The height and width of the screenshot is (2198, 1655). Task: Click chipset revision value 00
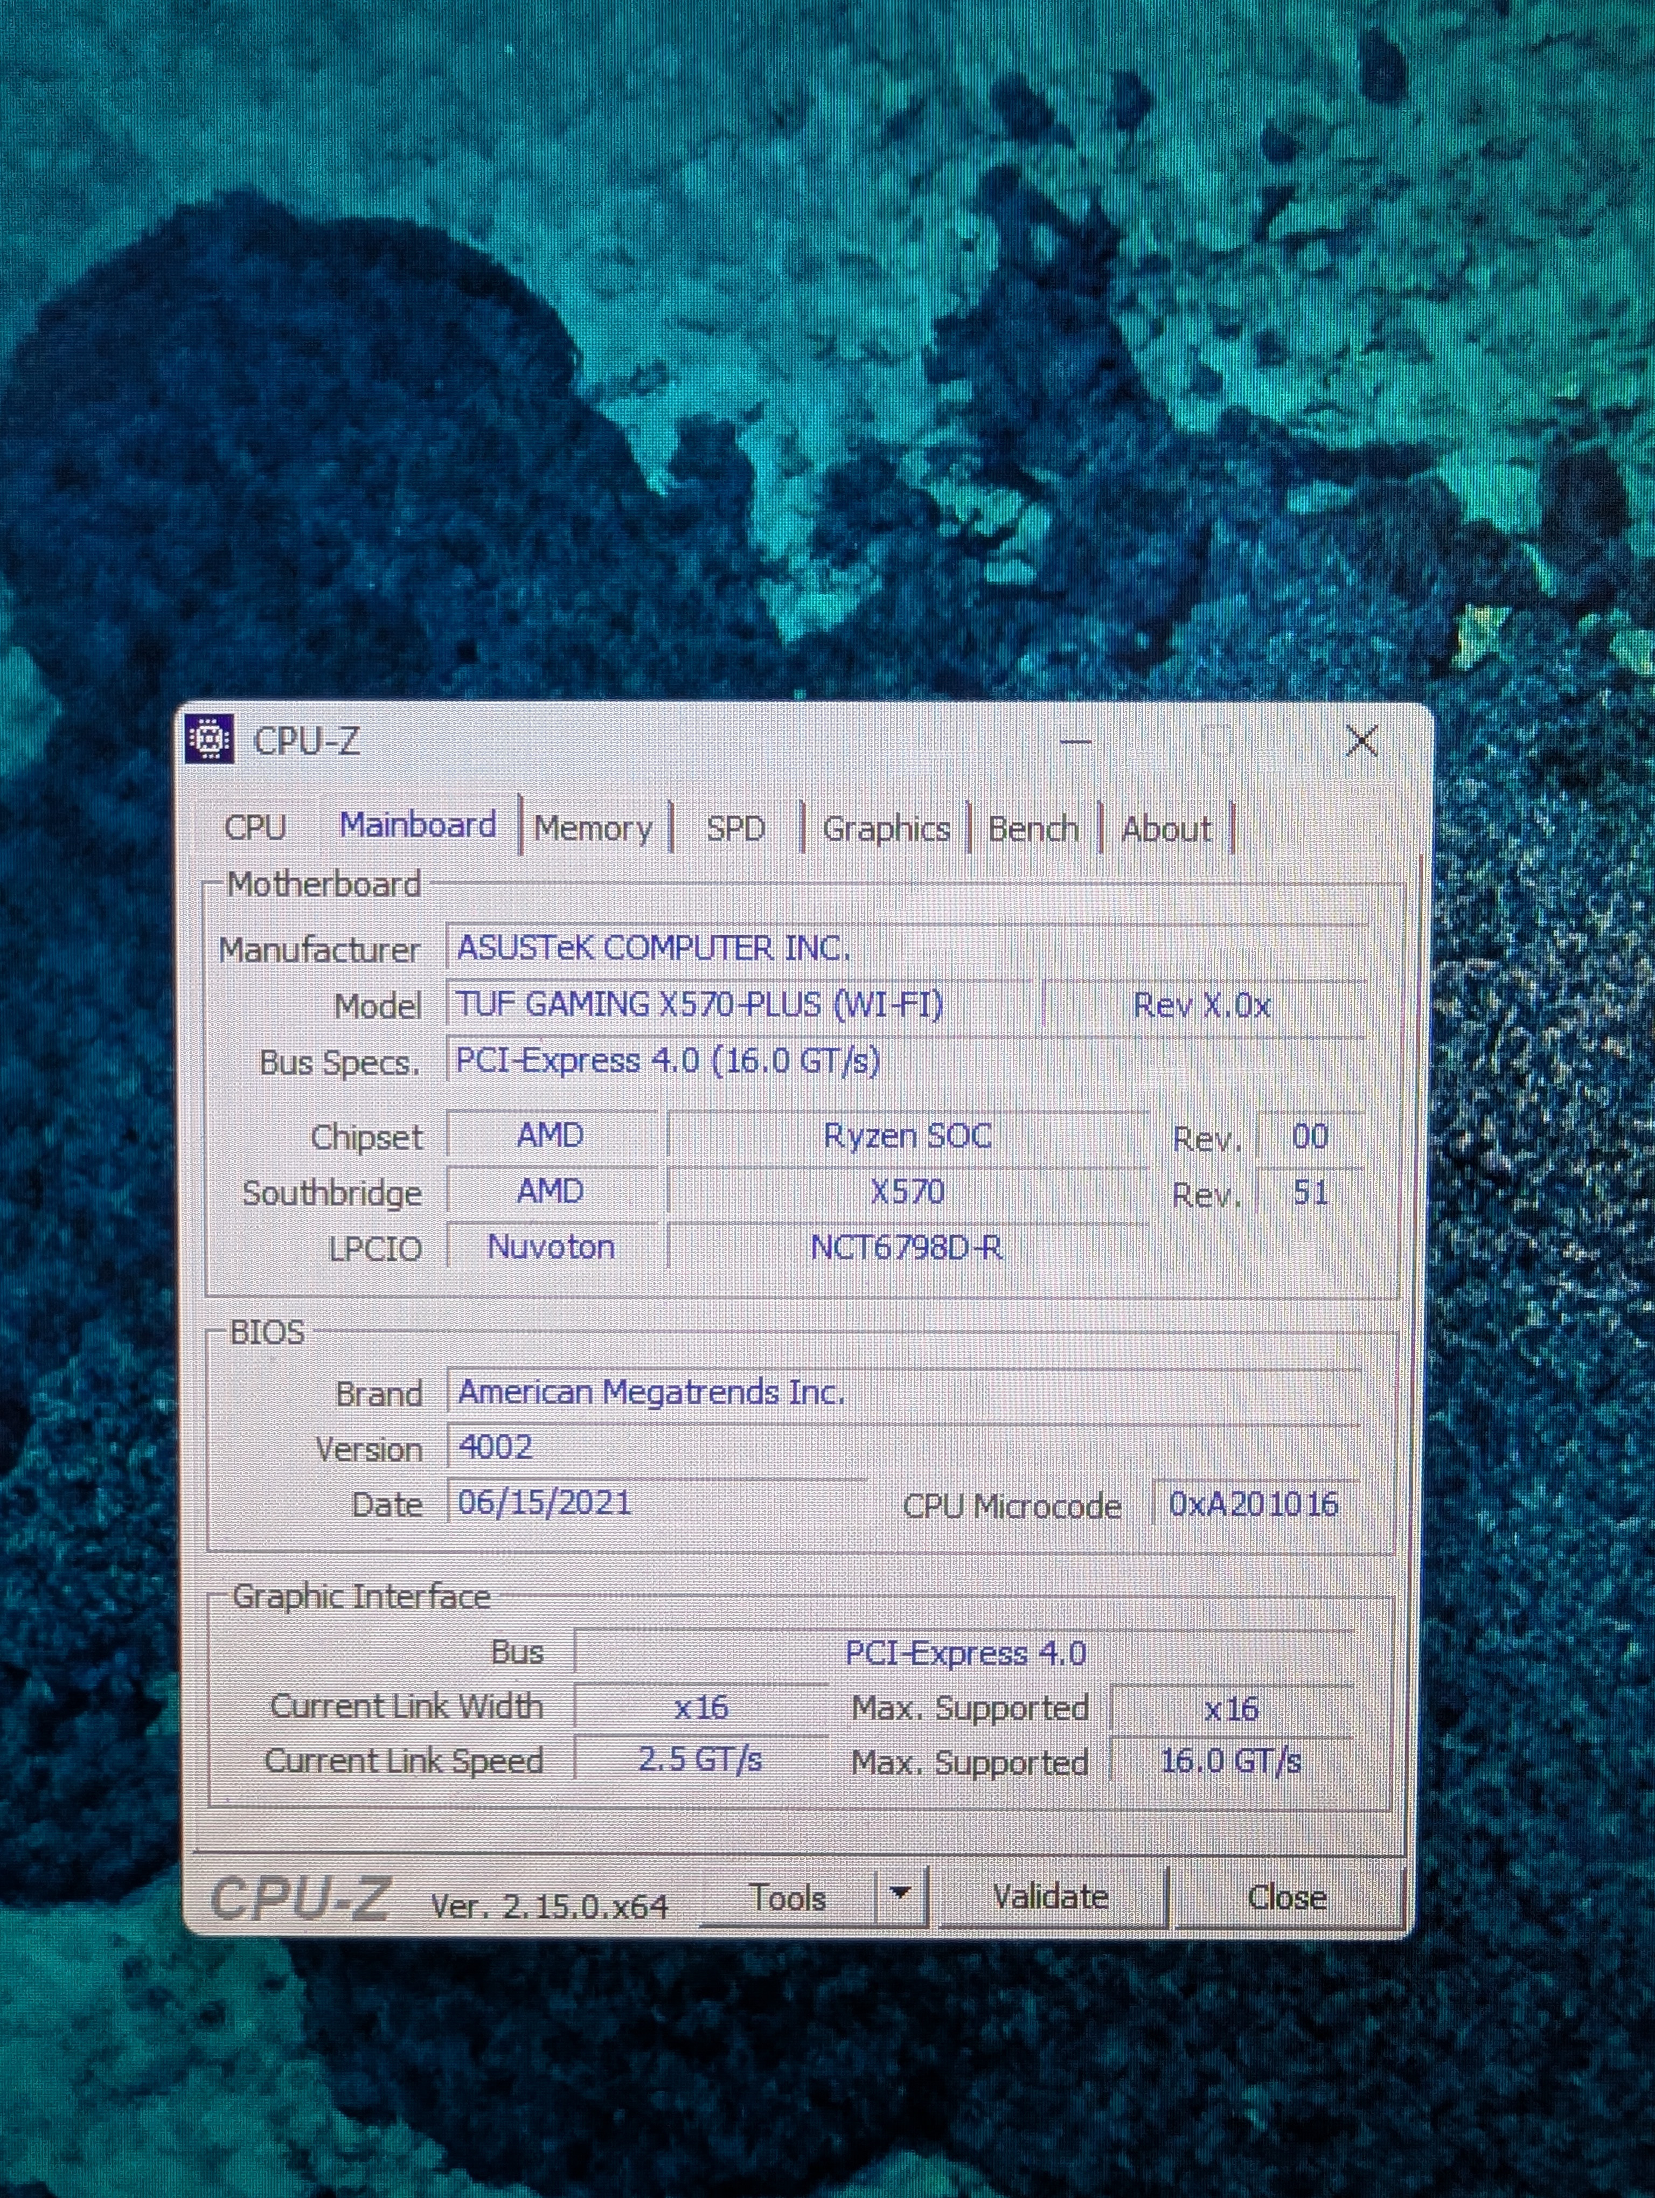pyautogui.click(x=1309, y=1137)
